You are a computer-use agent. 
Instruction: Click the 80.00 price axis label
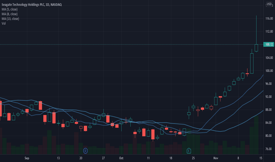click(269, 136)
